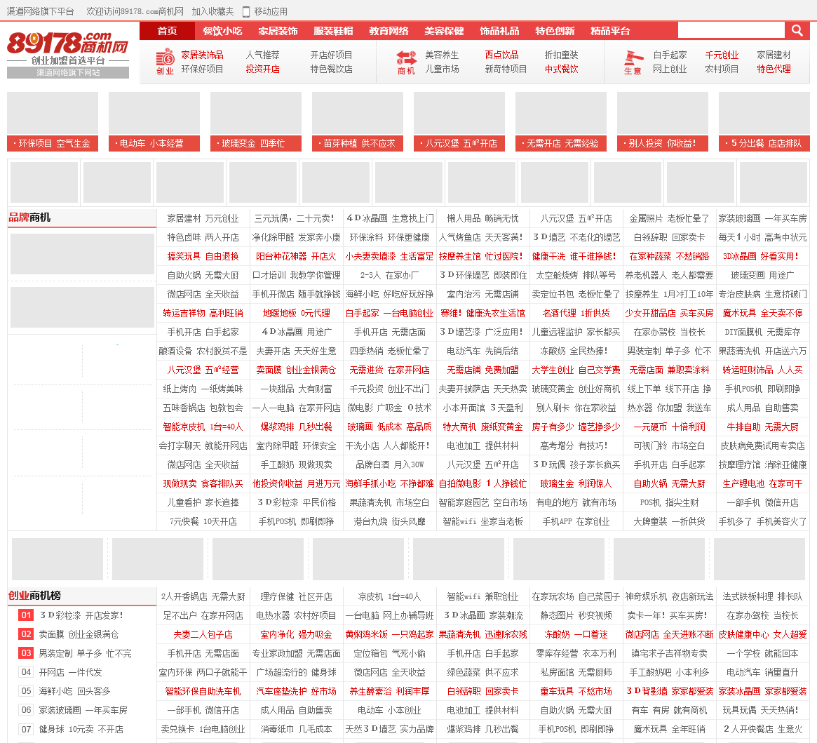
Task: Open the 家居装饰品 category link
Action: [202, 55]
